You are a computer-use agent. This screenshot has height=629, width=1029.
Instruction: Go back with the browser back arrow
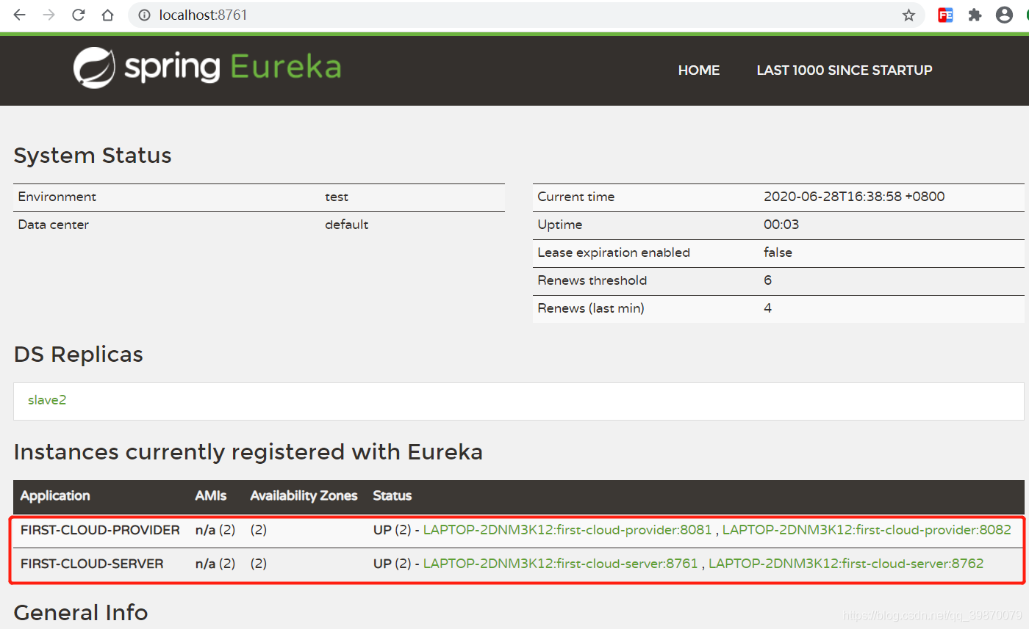19,15
